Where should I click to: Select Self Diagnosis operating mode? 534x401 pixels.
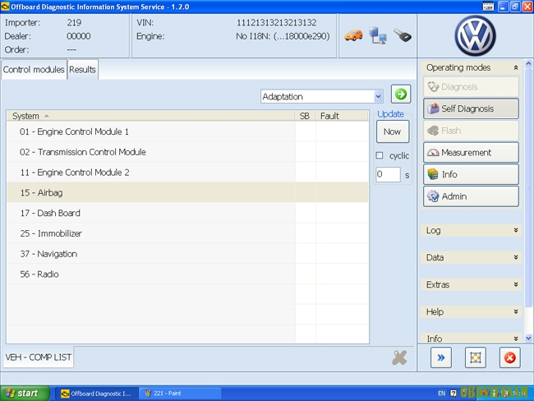pyautogui.click(x=471, y=108)
